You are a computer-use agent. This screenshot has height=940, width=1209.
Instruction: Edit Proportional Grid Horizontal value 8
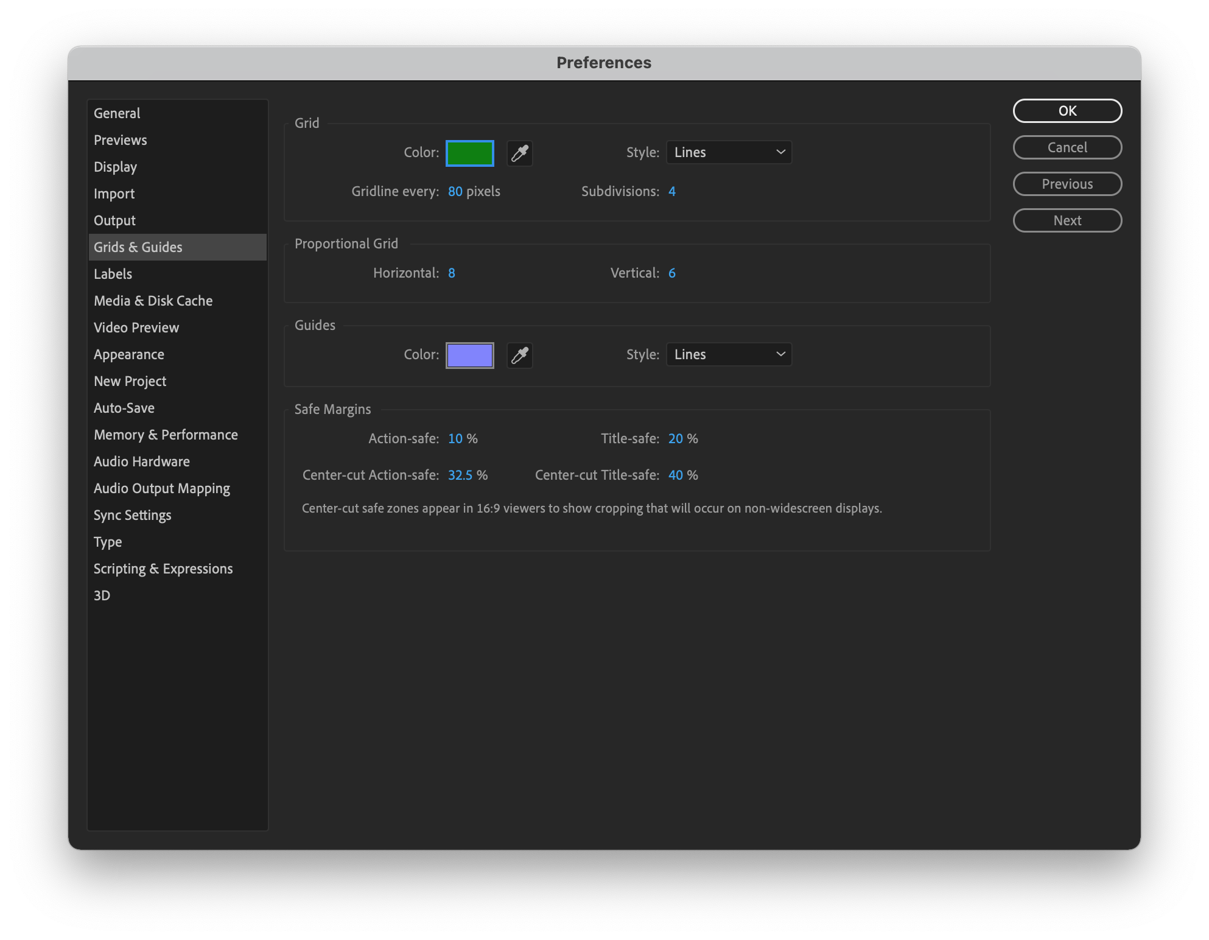pyautogui.click(x=452, y=273)
